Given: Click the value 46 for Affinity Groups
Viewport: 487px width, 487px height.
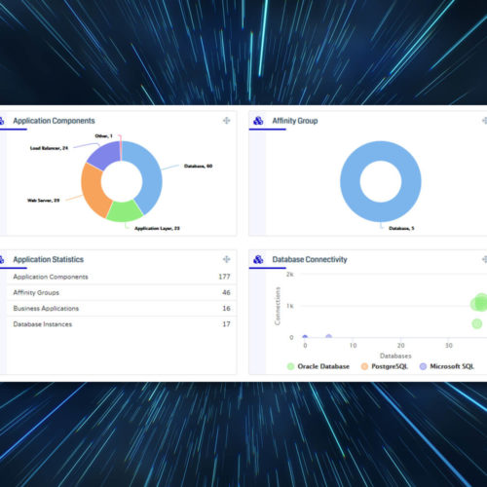Looking at the screenshot, I should tap(226, 292).
